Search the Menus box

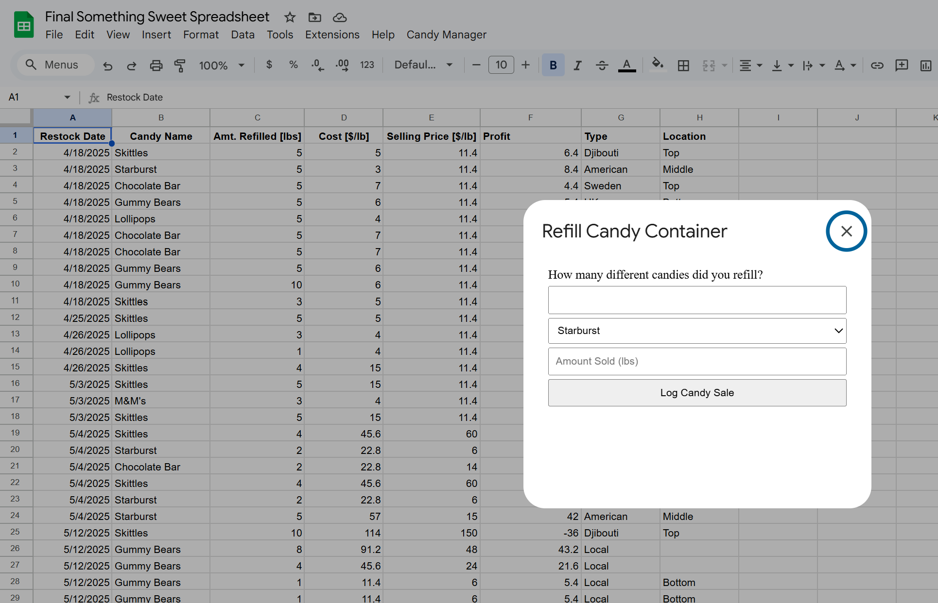(x=55, y=65)
